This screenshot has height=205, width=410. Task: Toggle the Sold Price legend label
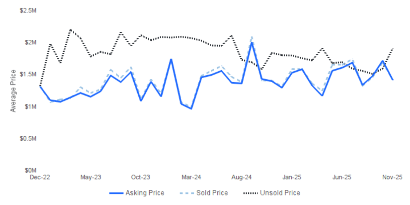point(212,193)
